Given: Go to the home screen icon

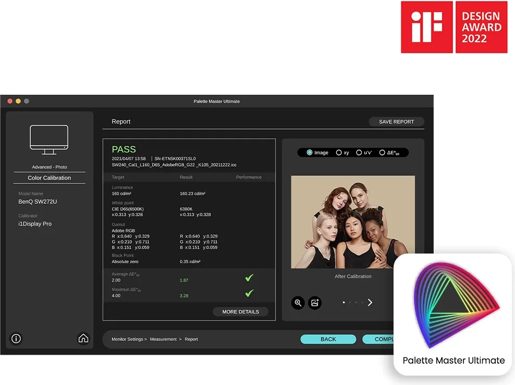Looking at the screenshot, I should point(83,339).
